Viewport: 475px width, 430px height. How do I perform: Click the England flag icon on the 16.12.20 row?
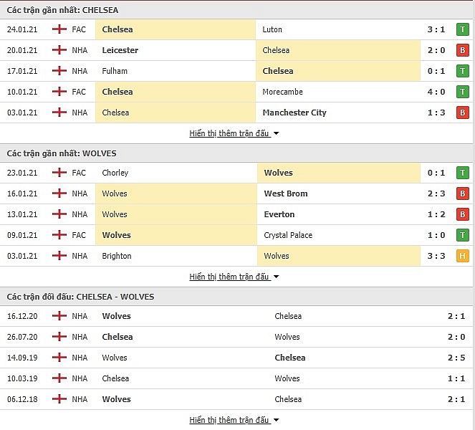pos(59,316)
